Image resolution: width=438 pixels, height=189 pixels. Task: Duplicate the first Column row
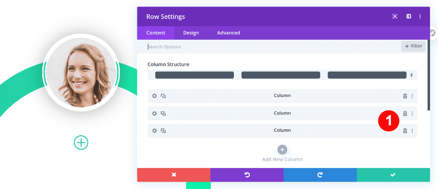(x=163, y=96)
